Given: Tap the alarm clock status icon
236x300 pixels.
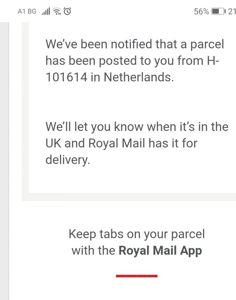Looking at the screenshot, I should [x=68, y=11].
